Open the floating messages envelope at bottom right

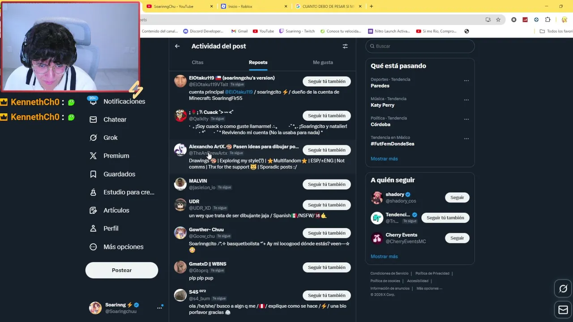coord(563,309)
